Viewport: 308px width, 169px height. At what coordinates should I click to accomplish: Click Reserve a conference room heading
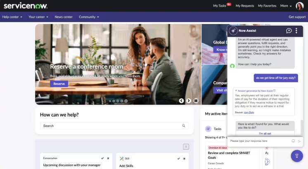(x=86, y=67)
